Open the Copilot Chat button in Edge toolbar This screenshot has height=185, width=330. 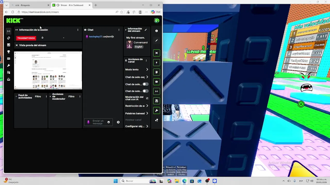(x=156, y=12)
